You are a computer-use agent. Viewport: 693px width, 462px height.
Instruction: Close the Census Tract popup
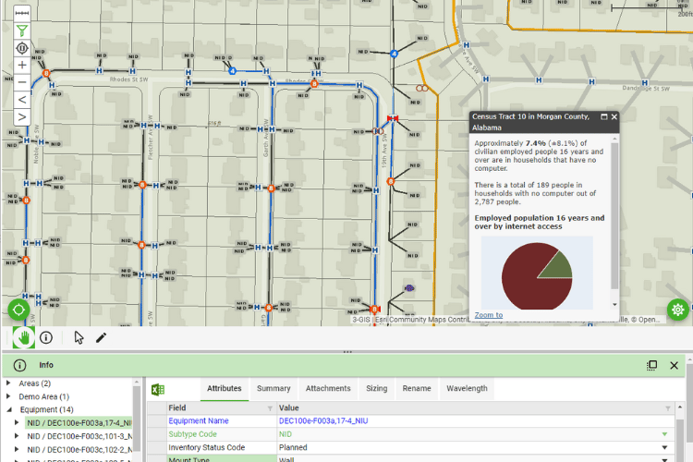pyautogui.click(x=614, y=116)
